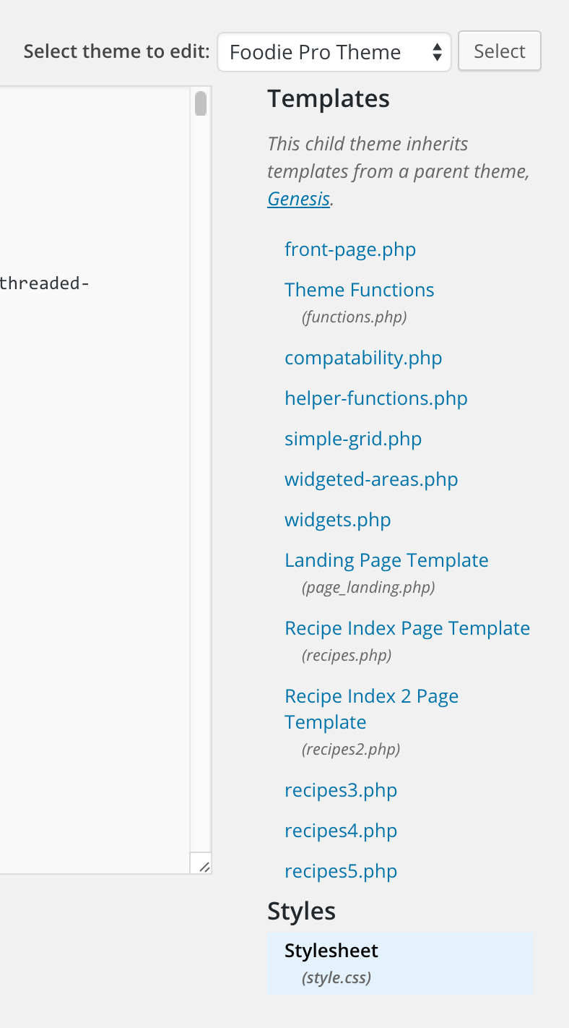
Task: Open the Genesis parent theme link
Action: tap(299, 199)
